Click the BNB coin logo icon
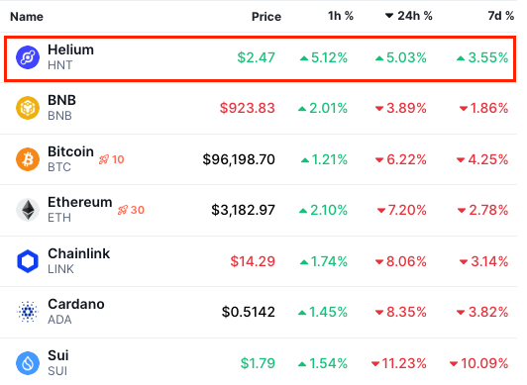 tap(28, 108)
